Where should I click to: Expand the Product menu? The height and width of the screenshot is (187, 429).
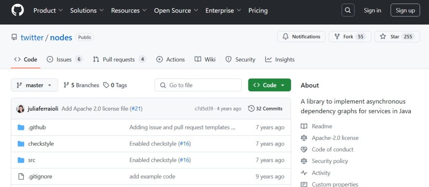tap(48, 10)
